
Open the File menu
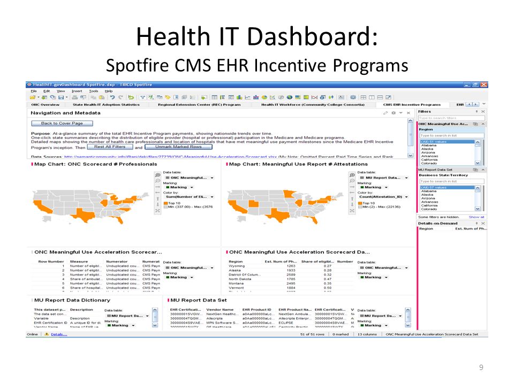(34, 91)
